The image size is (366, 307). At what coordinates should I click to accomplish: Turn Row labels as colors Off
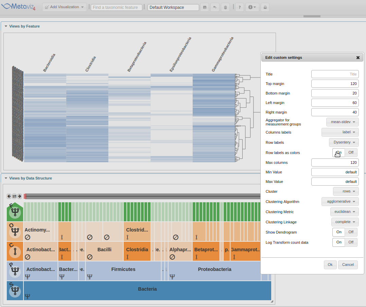coord(351,152)
